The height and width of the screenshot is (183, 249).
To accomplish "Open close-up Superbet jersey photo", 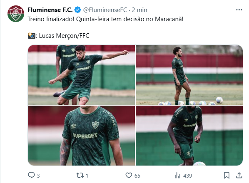I will 81,136.
